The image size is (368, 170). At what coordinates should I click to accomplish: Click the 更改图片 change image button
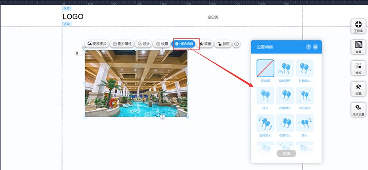coord(97,44)
